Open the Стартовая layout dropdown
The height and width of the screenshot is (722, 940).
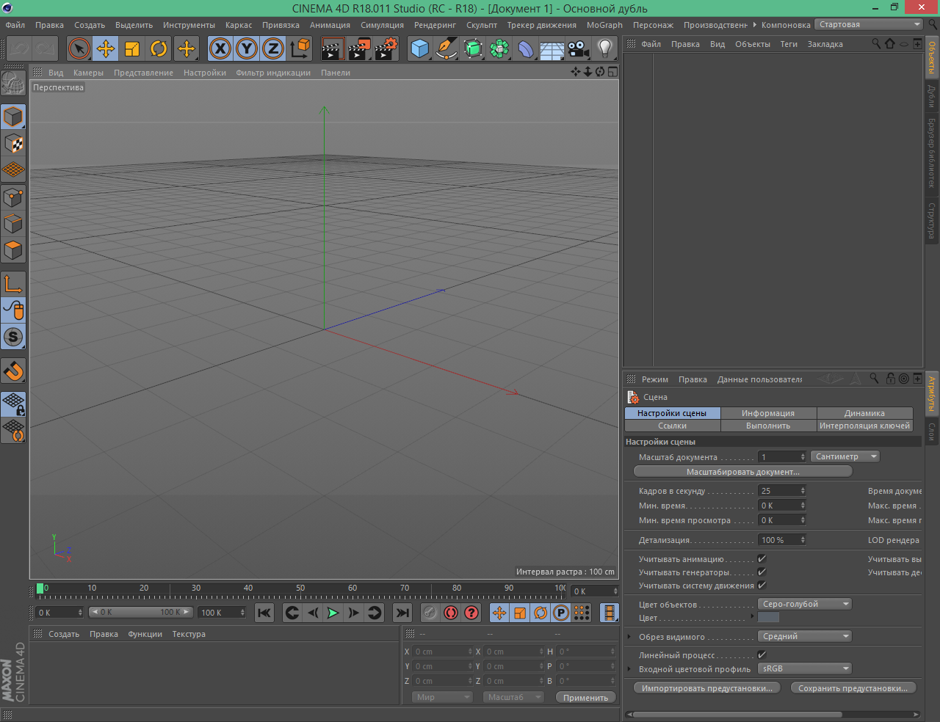pyautogui.click(x=869, y=24)
